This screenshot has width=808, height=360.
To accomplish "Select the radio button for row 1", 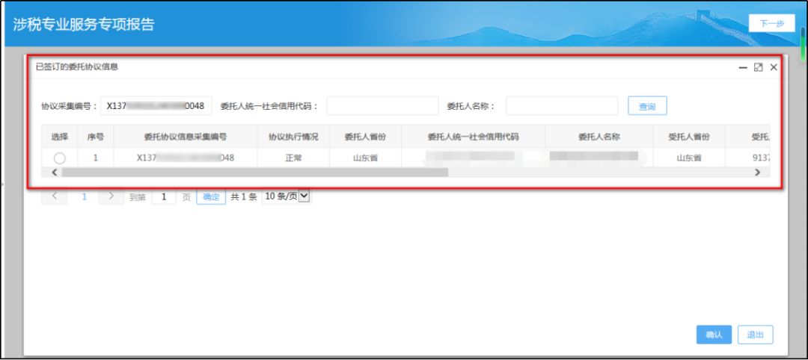I will (60, 158).
